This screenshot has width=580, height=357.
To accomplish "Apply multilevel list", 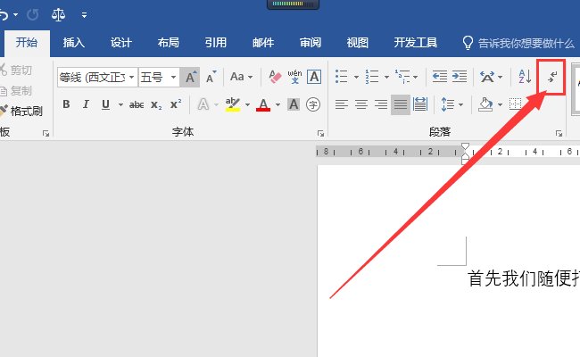I will [402, 77].
